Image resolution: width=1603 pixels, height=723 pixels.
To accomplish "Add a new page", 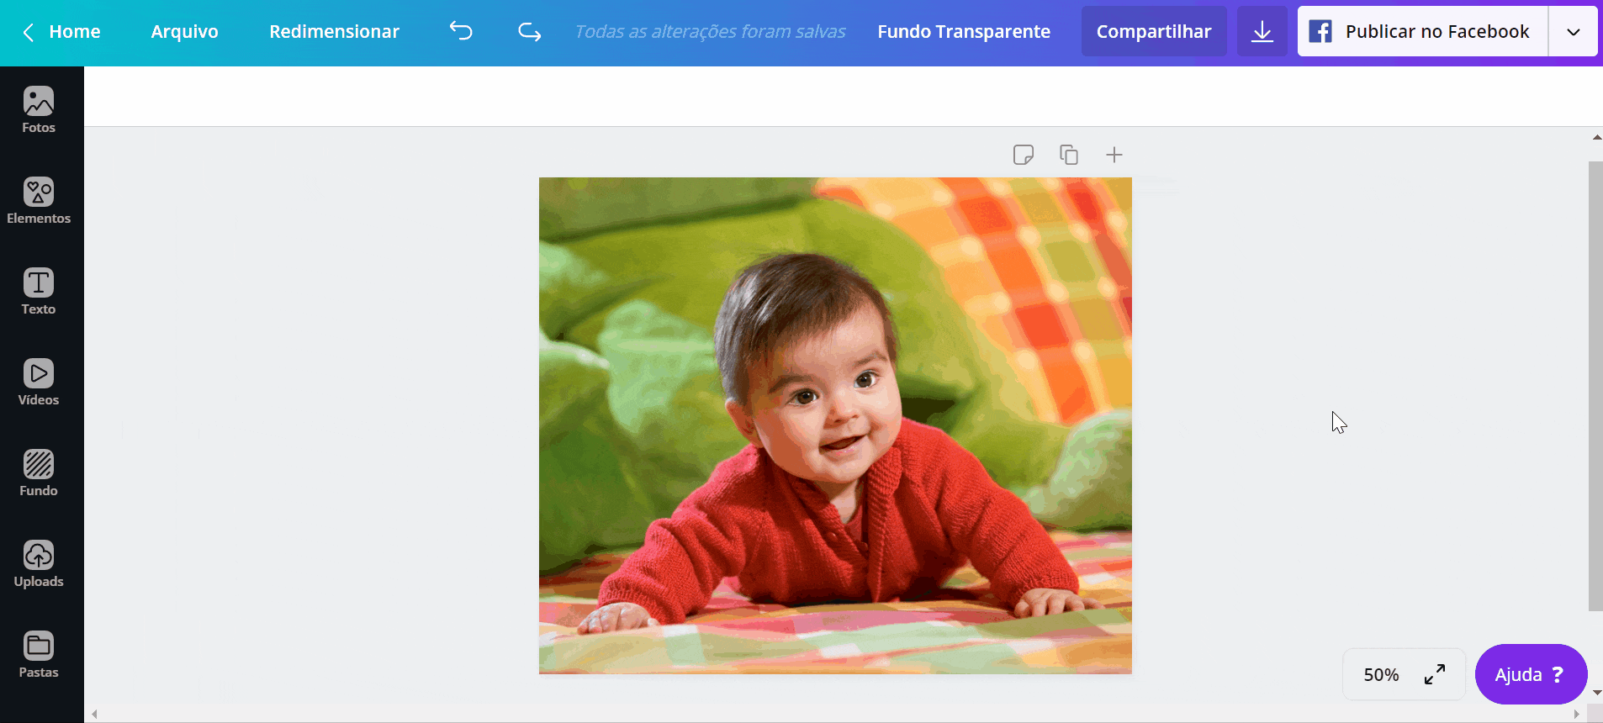I will click(1114, 155).
